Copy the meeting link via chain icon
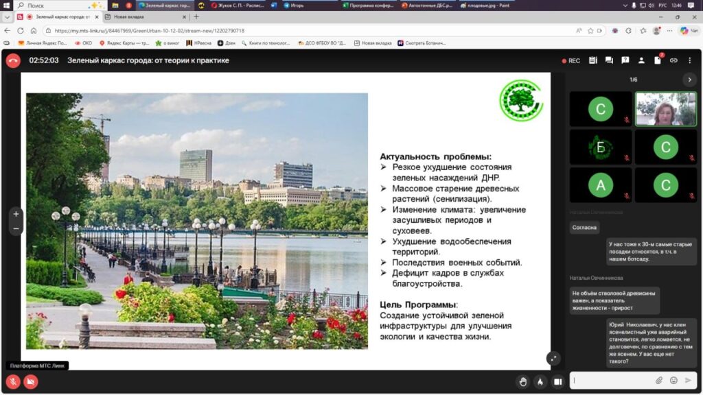The width and height of the screenshot is (703, 395). (673, 60)
